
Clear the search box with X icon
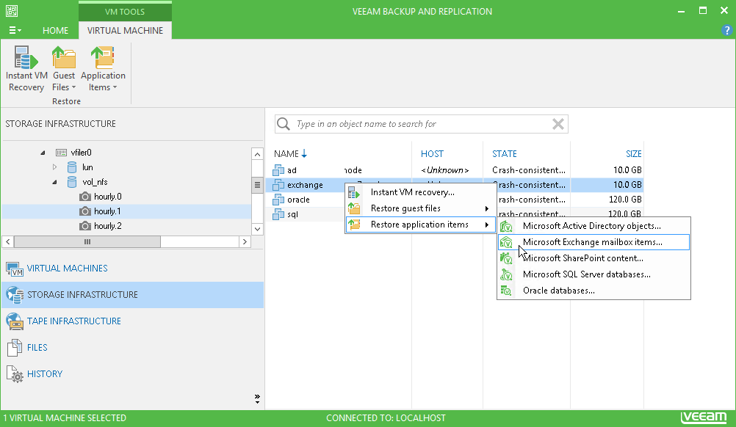coord(558,124)
